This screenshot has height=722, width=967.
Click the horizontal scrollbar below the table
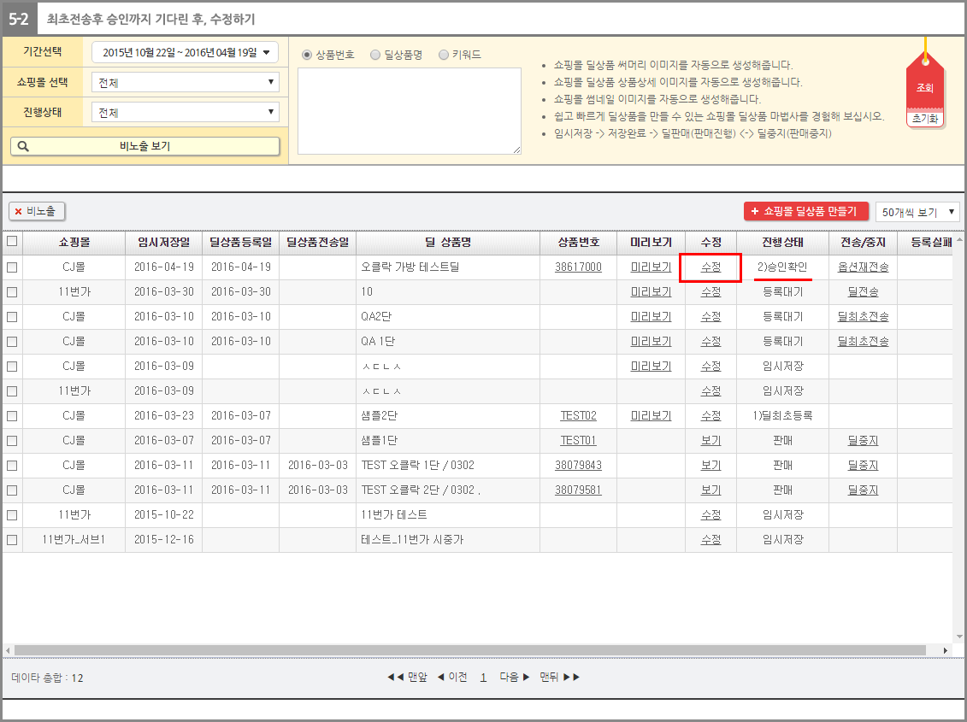(x=470, y=650)
